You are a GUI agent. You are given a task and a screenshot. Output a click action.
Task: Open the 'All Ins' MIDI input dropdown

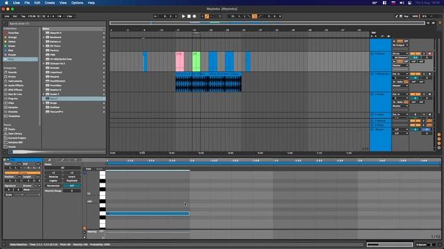pos(400,54)
